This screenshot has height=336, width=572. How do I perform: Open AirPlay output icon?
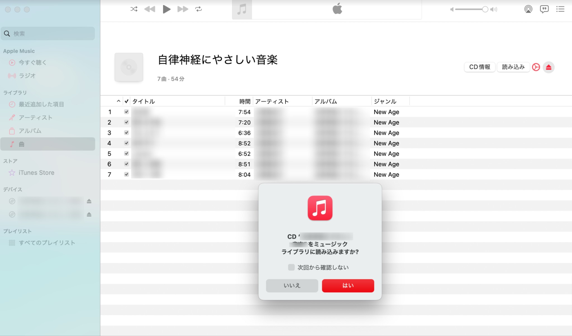[528, 9]
